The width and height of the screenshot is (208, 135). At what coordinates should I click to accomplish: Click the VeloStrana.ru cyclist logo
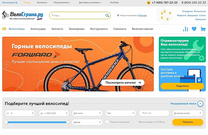[x=23, y=15]
